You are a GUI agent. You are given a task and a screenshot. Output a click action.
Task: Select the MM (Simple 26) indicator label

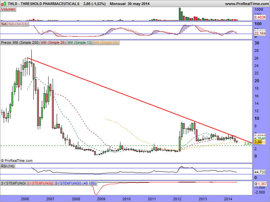click(53, 43)
